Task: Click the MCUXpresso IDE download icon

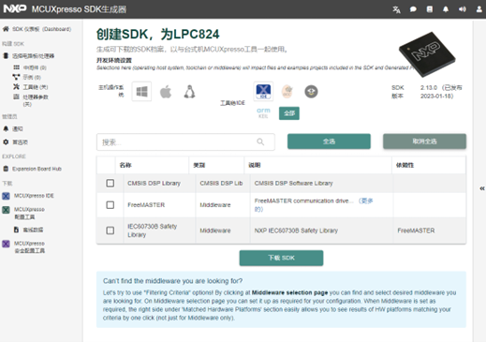Action: (6, 196)
